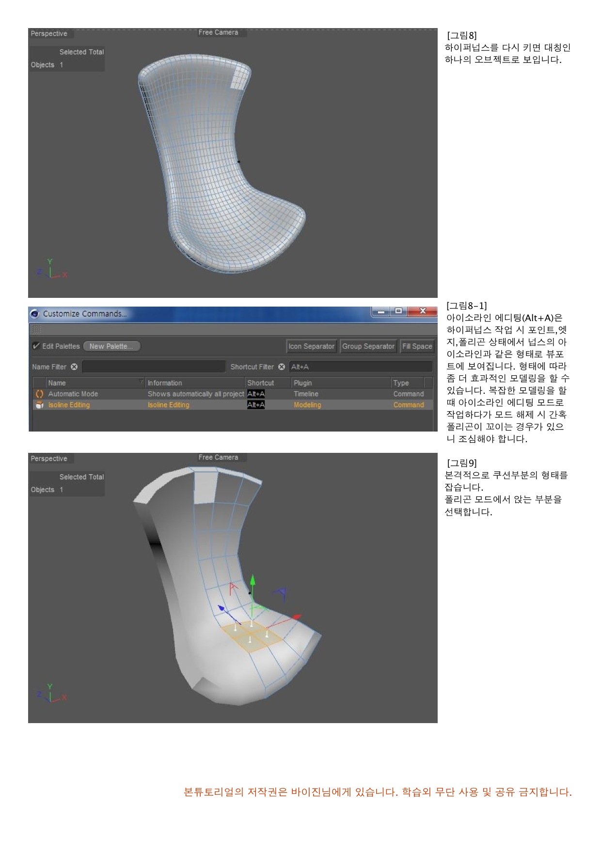
Task: Click the Modeling plugin cell
Action: [307, 405]
